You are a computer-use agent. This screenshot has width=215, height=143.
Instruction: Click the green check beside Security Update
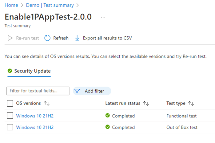coord(10,71)
